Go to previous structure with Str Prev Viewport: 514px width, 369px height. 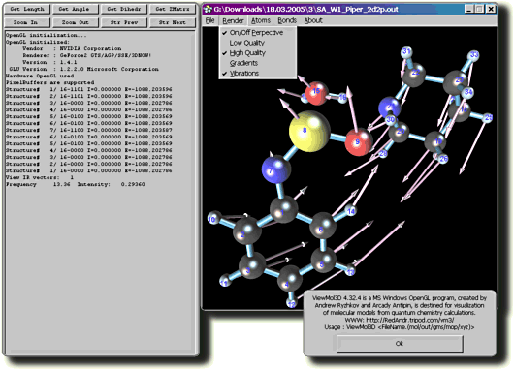[x=124, y=22]
